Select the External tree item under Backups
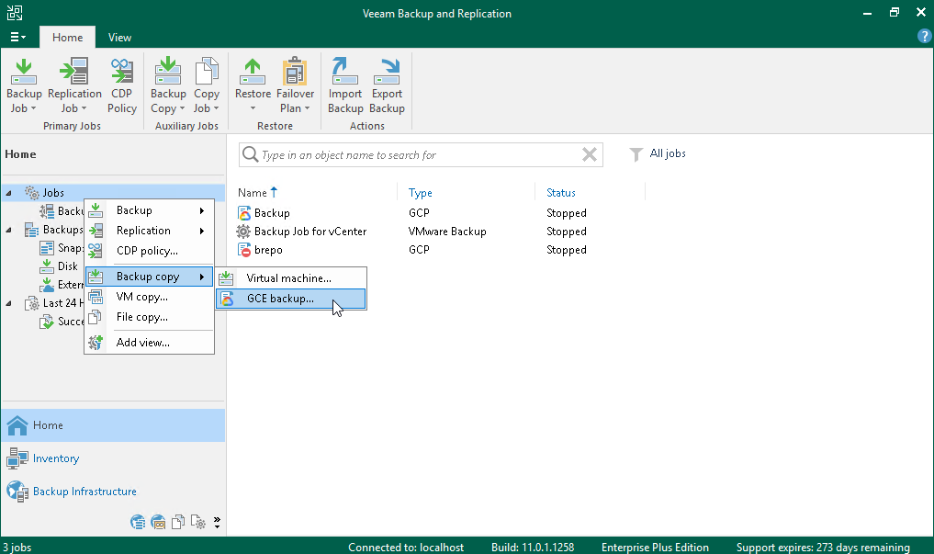The image size is (934, 554). pos(62,285)
